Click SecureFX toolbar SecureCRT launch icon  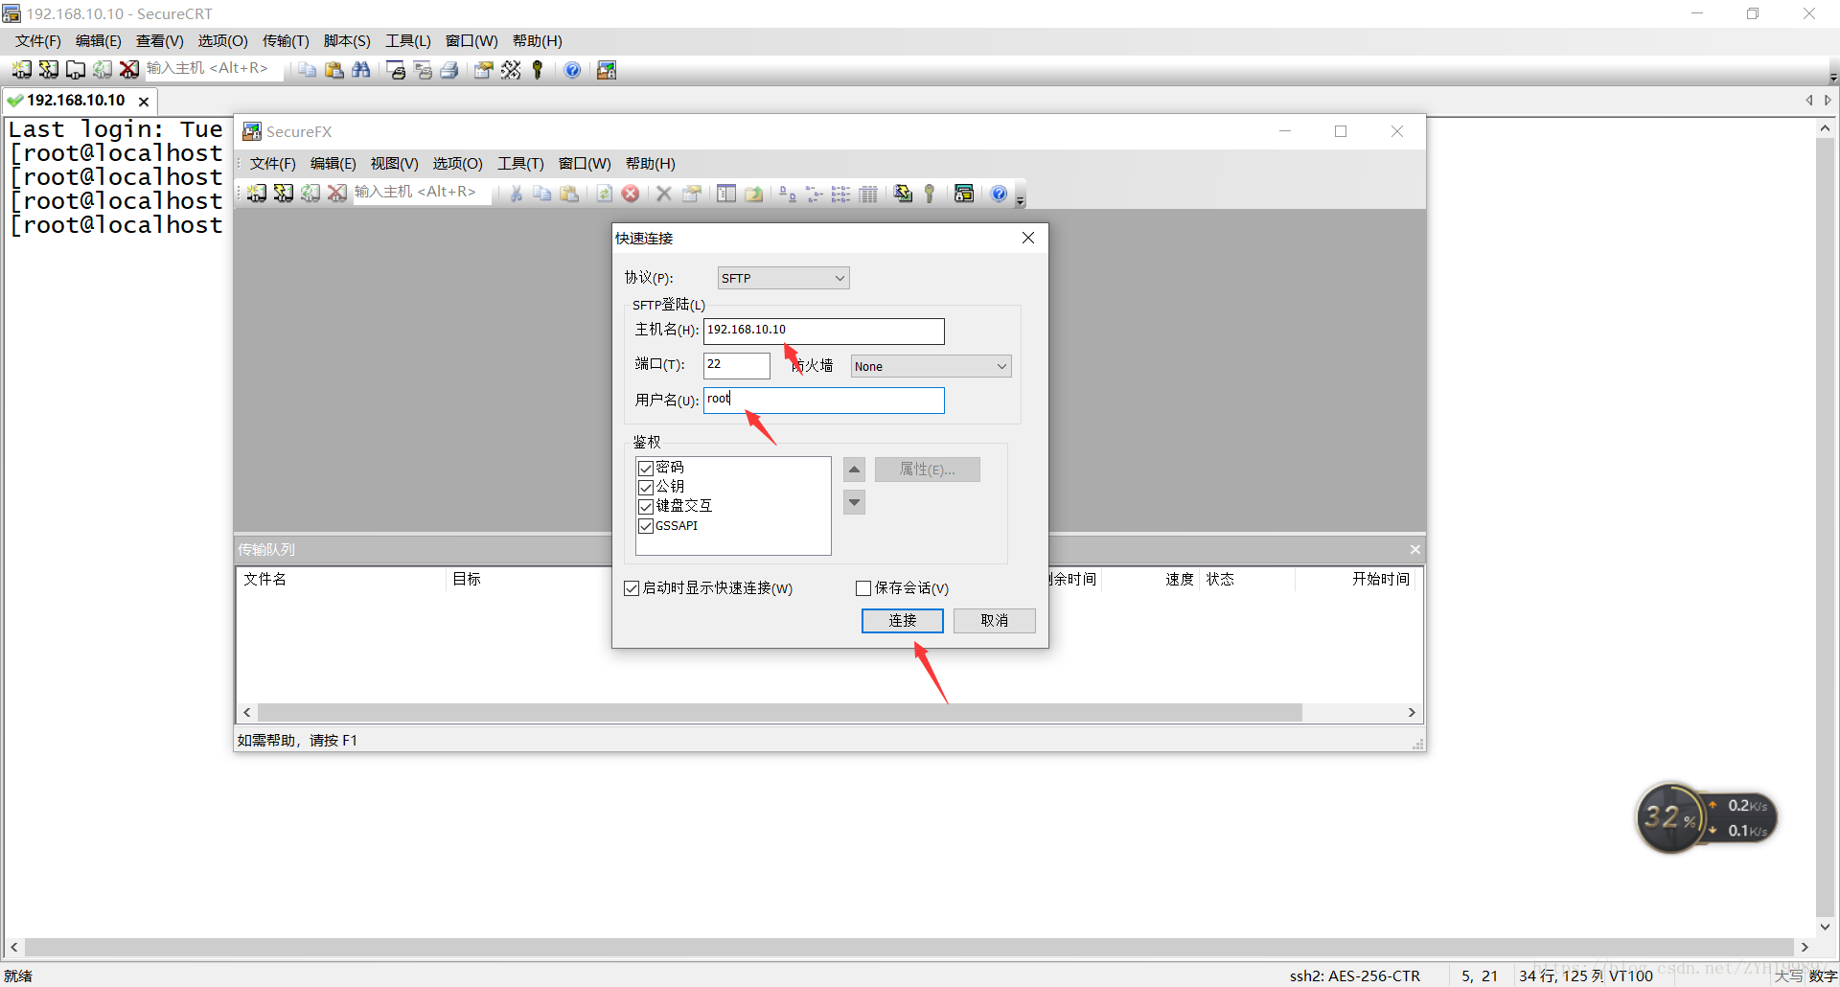point(964,194)
